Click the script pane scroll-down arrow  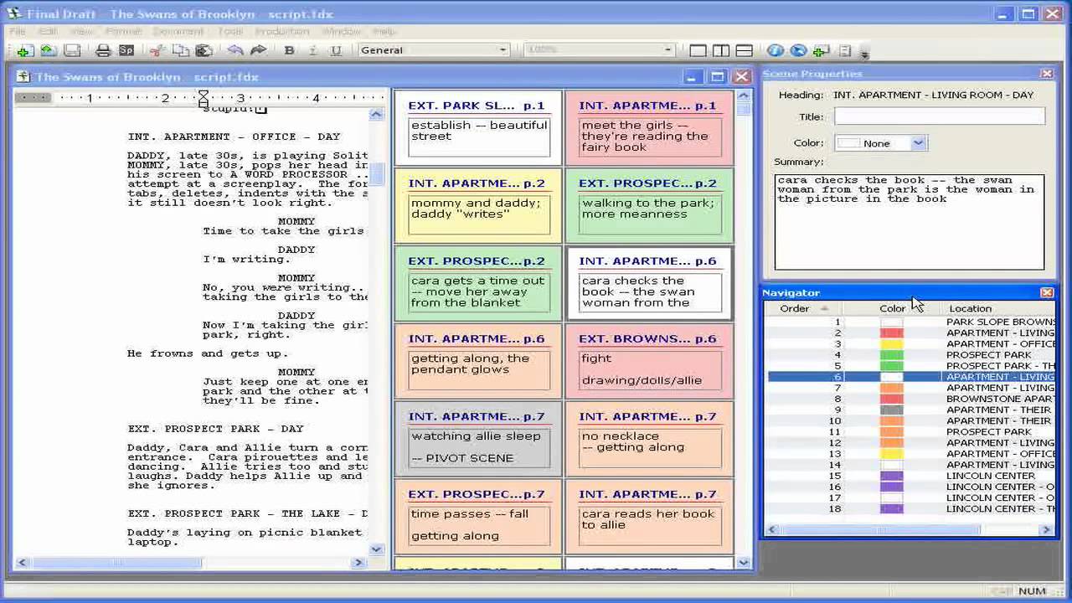tap(376, 549)
